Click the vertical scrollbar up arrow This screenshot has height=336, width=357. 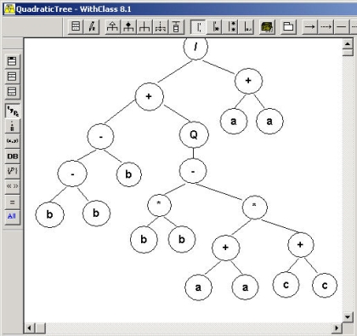348,43
